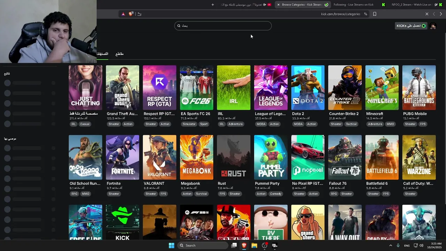Open the Minecraft category thumbnail
The image size is (446, 251).
pyautogui.click(x=382, y=88)
